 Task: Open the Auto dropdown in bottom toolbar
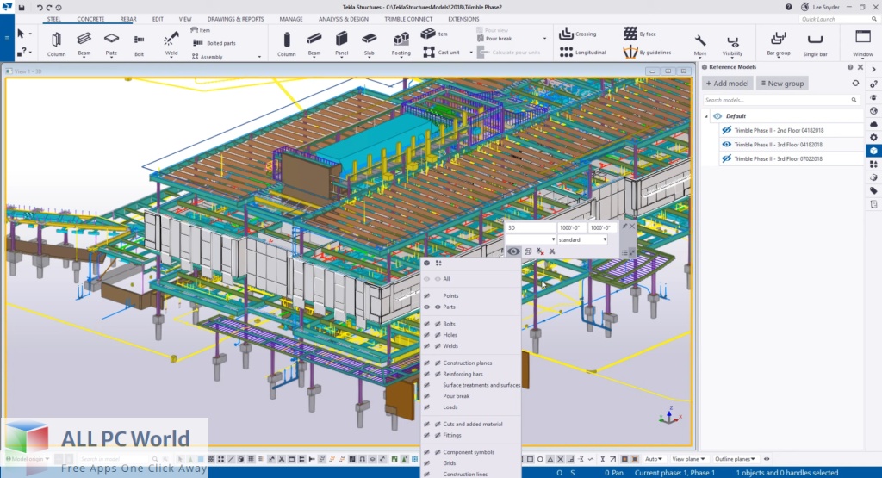653,459
